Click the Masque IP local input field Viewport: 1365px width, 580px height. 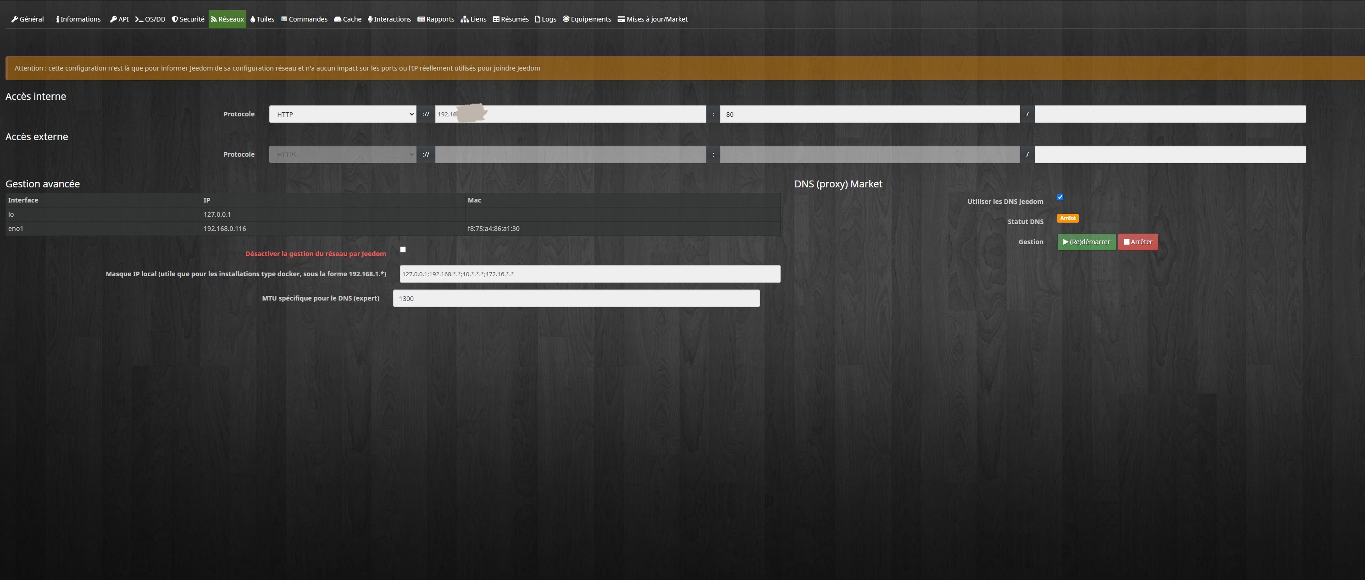590,274
